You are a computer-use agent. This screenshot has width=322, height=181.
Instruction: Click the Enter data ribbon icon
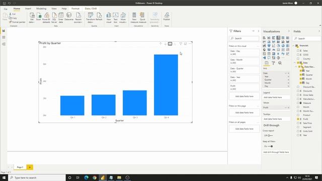point(61,18)
